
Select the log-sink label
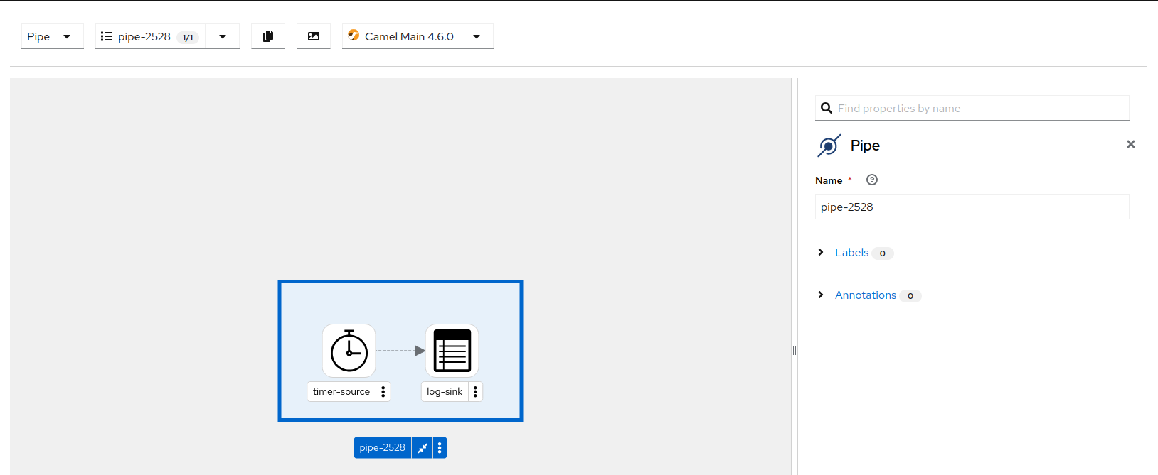tap(445, 392)
